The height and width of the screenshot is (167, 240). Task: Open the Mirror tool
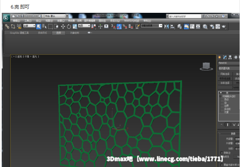tap(167, 26)
